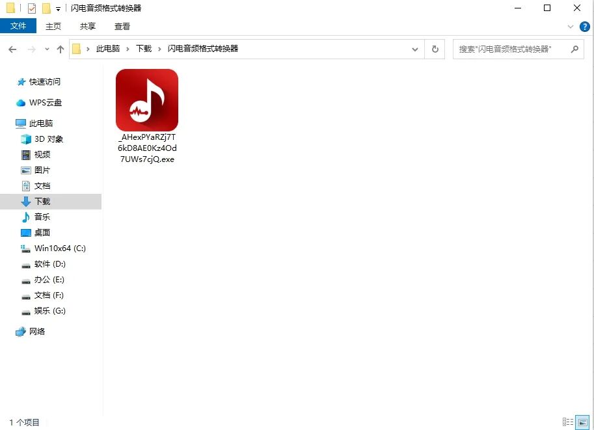Select the red music note exe icon
Image resolution: width=594 pixels, height=430 pixels.
coord(147,100)
